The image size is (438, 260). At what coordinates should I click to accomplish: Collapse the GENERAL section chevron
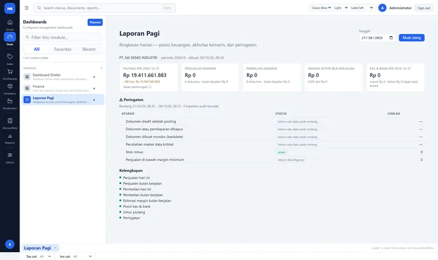click(102, 68)
